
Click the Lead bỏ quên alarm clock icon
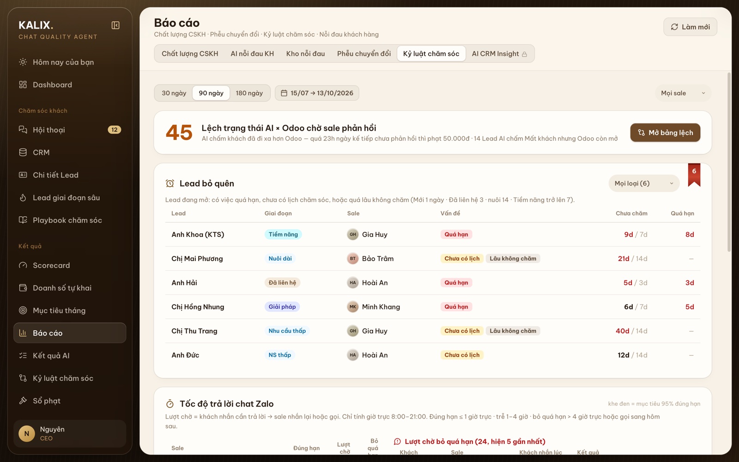pyautogui.click(x=170, y=183)
